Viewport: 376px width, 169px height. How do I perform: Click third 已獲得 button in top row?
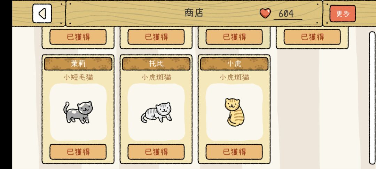(x=234, y=37)
